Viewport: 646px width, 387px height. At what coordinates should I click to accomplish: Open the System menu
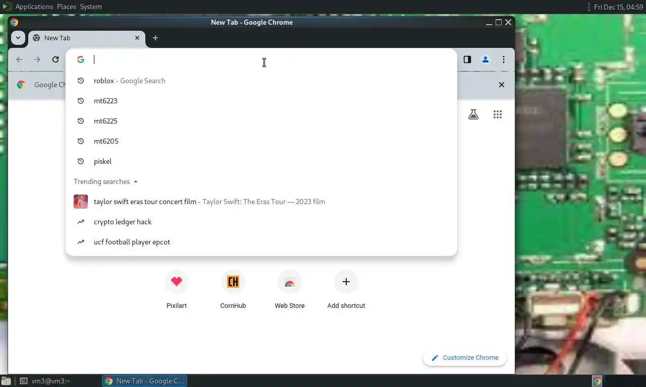[x=91, y=7]
